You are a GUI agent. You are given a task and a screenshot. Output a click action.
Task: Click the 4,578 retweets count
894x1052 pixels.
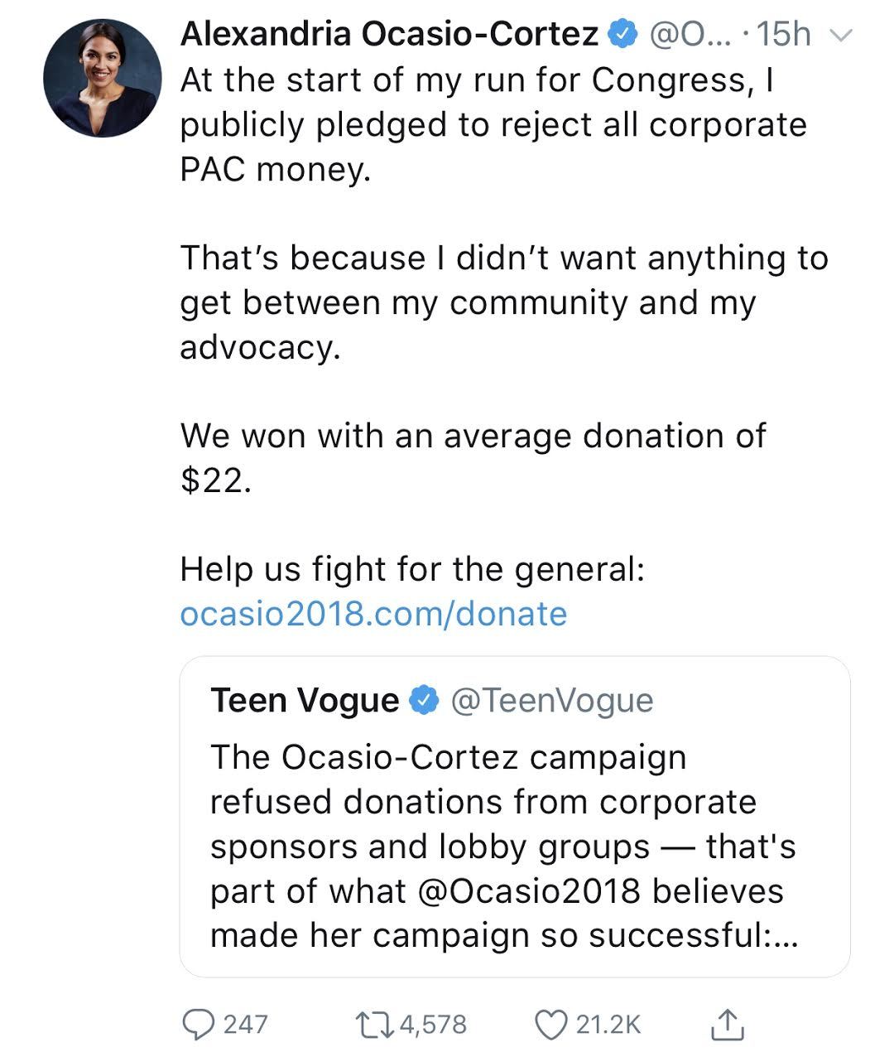pos(433,1025)
